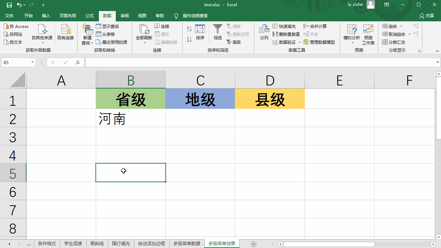Click From Table (从表格)
The height and width of the screenshot is (248, 441).
coord(105,34)
